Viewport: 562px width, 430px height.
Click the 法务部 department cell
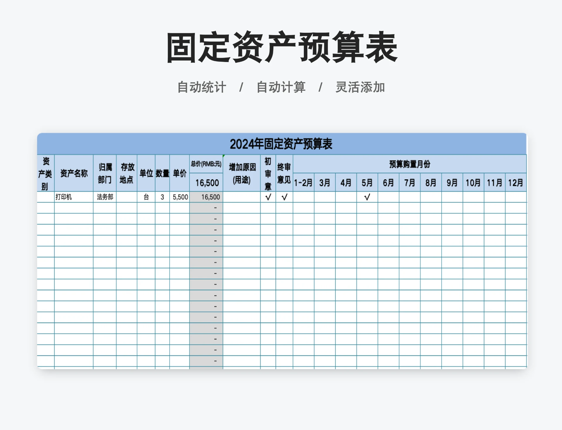pyautogui.click(x=104, y=197)
